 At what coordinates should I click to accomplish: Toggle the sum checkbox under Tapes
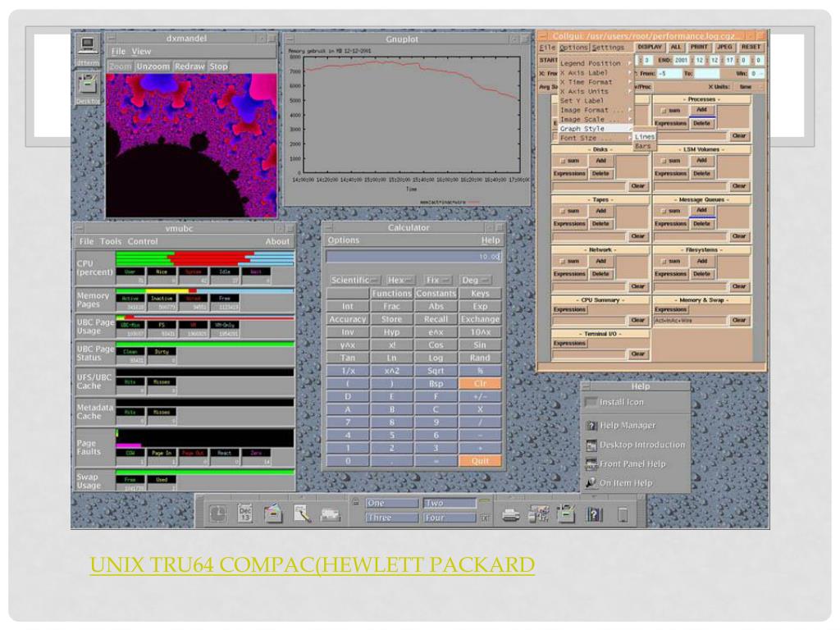563,212
